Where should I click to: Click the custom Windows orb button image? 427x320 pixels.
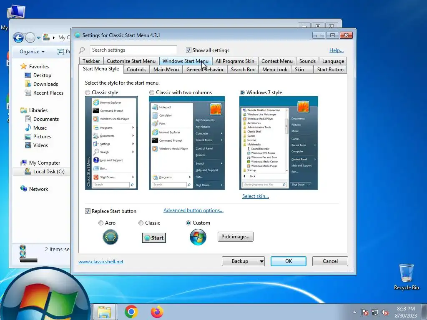coord(198,237)
